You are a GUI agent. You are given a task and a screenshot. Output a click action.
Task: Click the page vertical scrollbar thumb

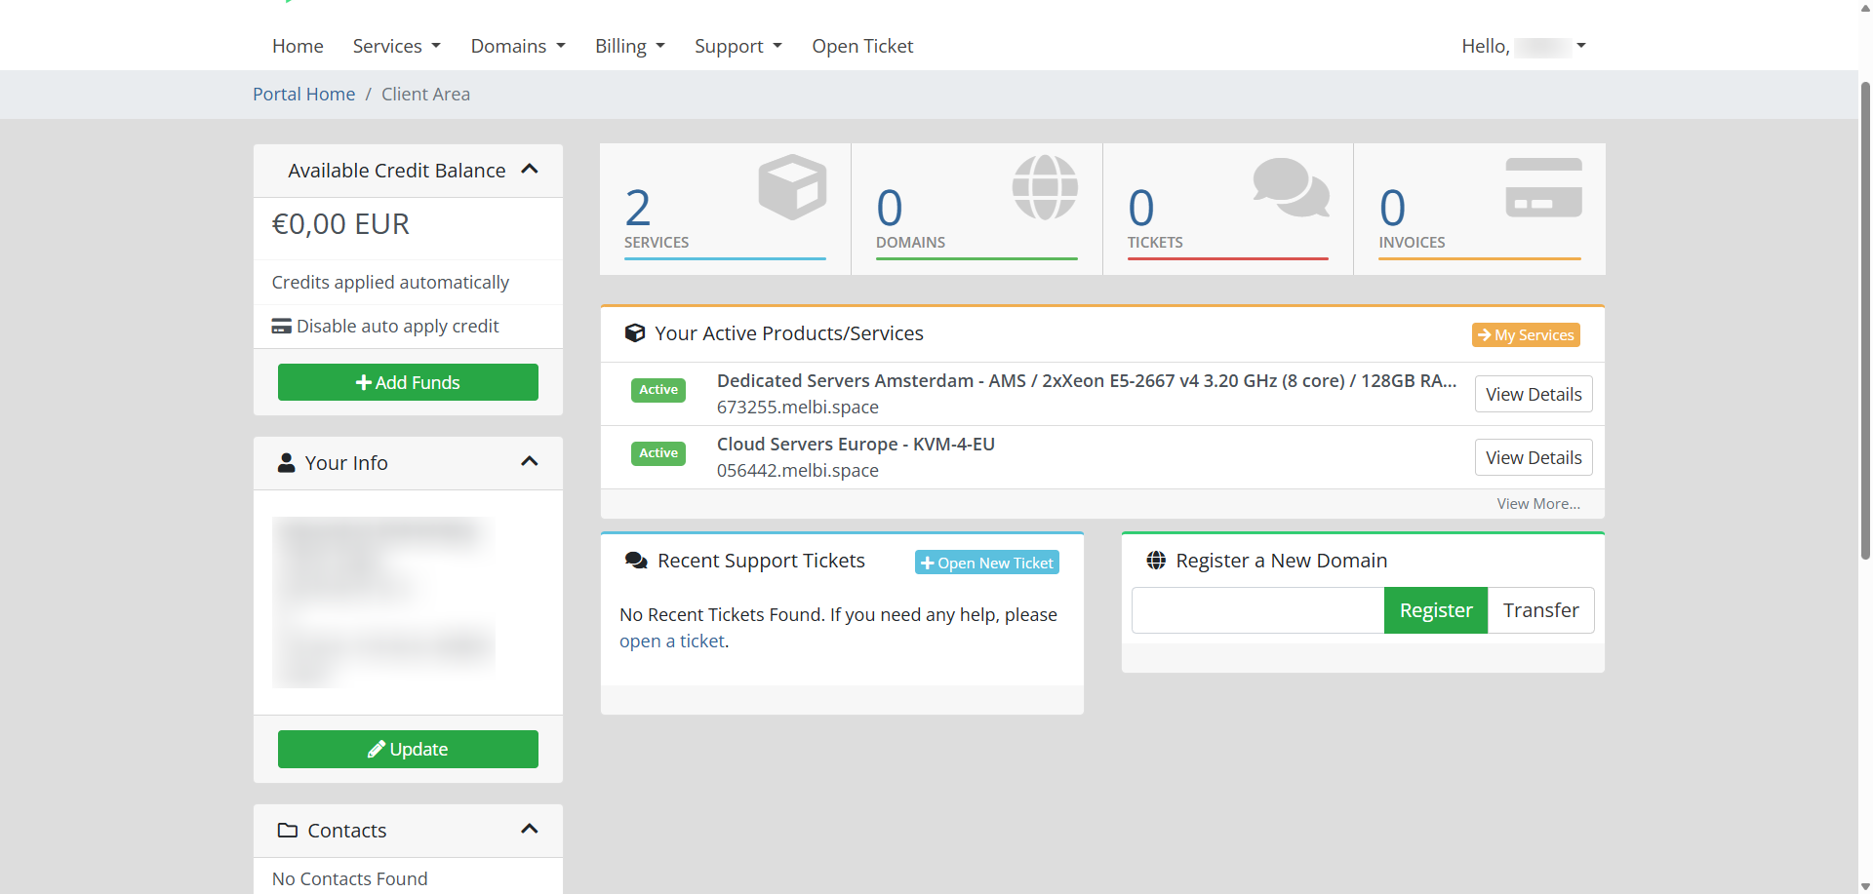tap(1865, 320)
